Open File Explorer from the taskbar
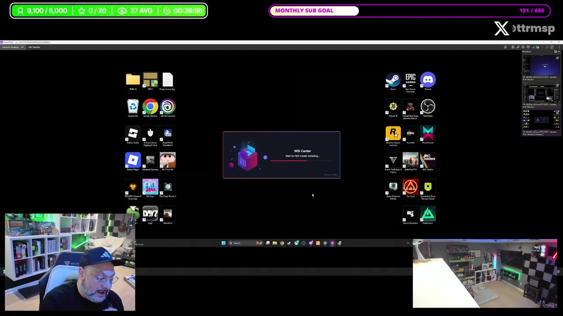This screenshot has height=316, width=563. 274,243
